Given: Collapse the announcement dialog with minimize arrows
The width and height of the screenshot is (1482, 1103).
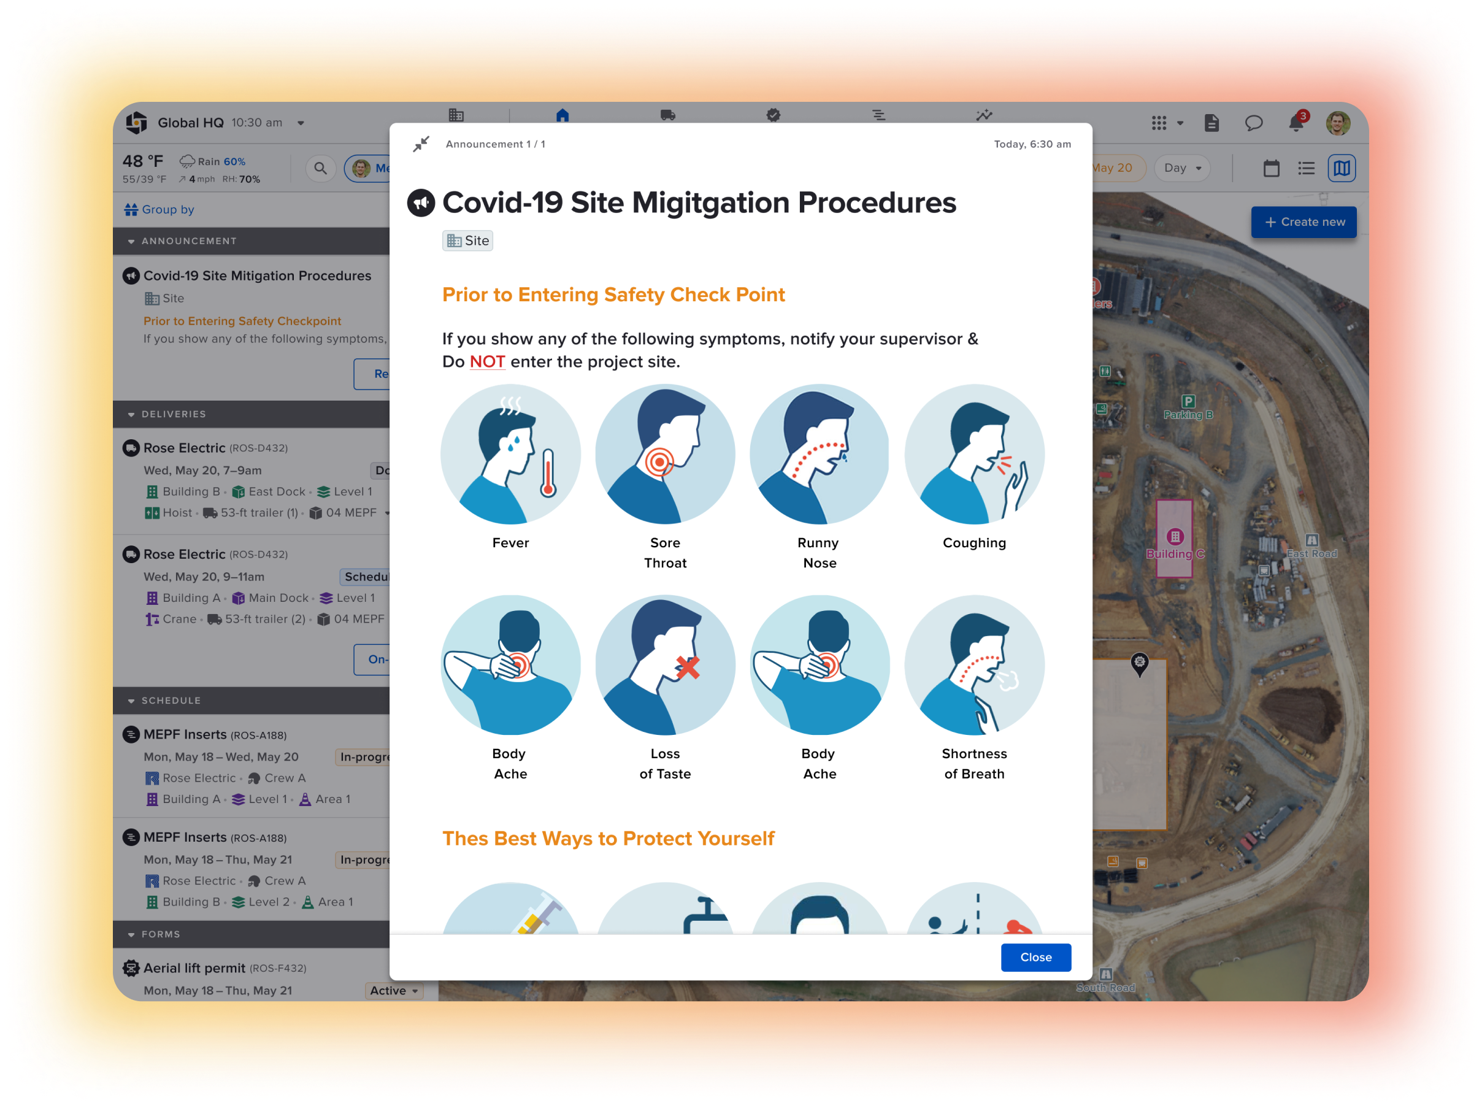Looking at the screenshot, I should coord(421,144).
